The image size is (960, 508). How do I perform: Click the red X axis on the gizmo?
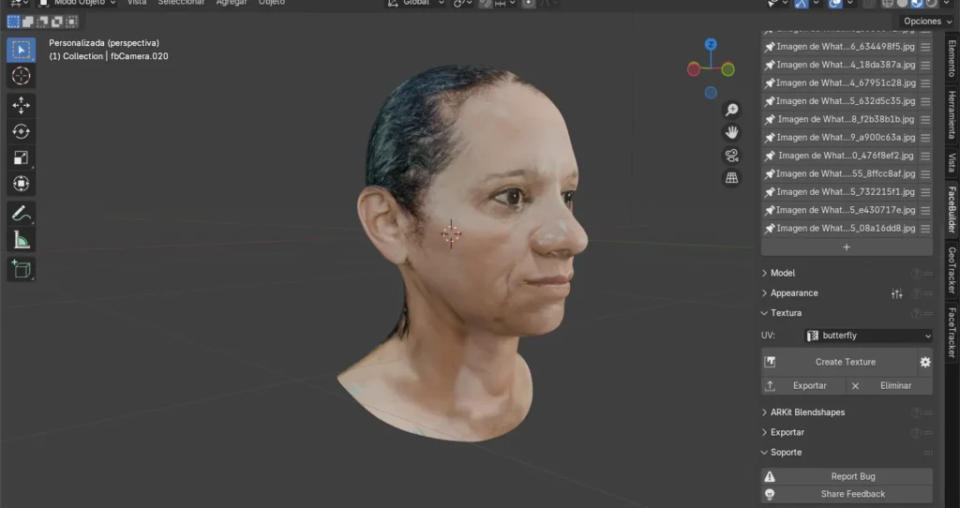click(x=694, y=69)
